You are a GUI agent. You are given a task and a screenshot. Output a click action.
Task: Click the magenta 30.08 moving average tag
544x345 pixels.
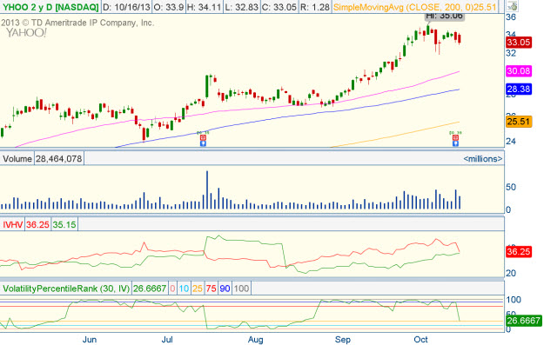[x=519, y=71]
